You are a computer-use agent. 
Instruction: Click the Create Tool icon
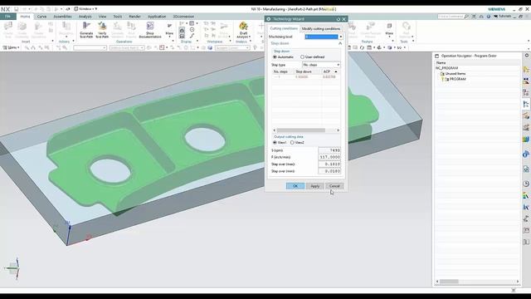8,29
